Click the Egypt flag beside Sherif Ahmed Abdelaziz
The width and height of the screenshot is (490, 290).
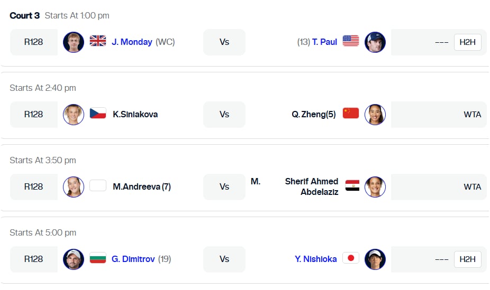coord(352,185)
